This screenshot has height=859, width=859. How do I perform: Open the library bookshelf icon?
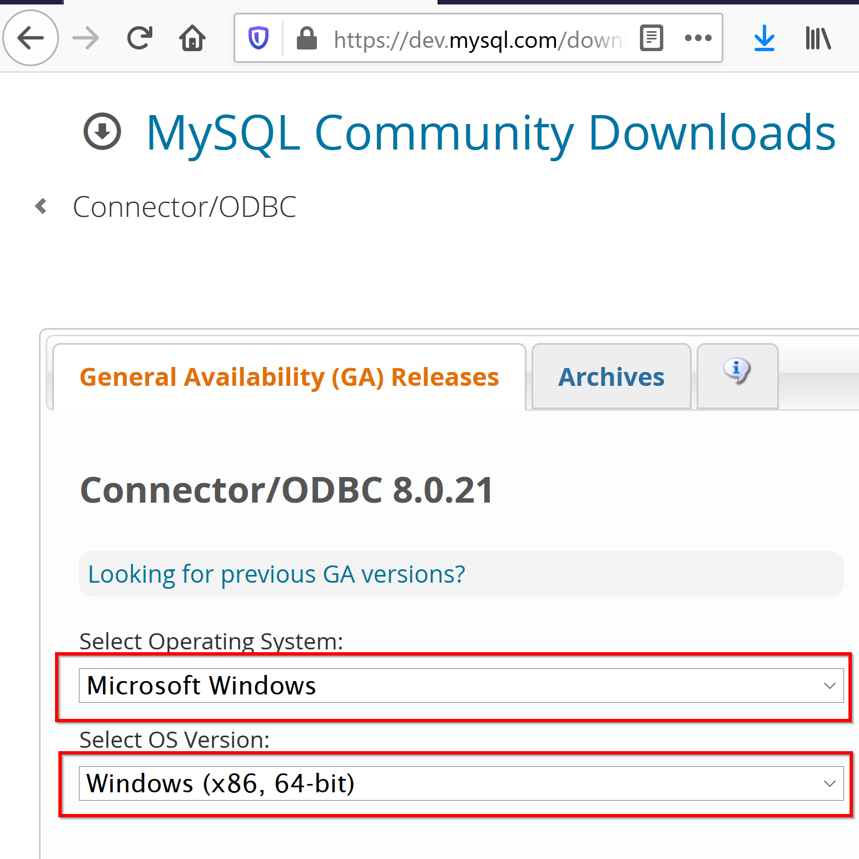[818, 38]
